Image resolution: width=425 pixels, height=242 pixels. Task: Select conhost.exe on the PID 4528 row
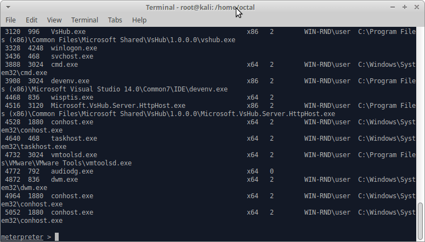pyautogui.click(x=72, y=122)
